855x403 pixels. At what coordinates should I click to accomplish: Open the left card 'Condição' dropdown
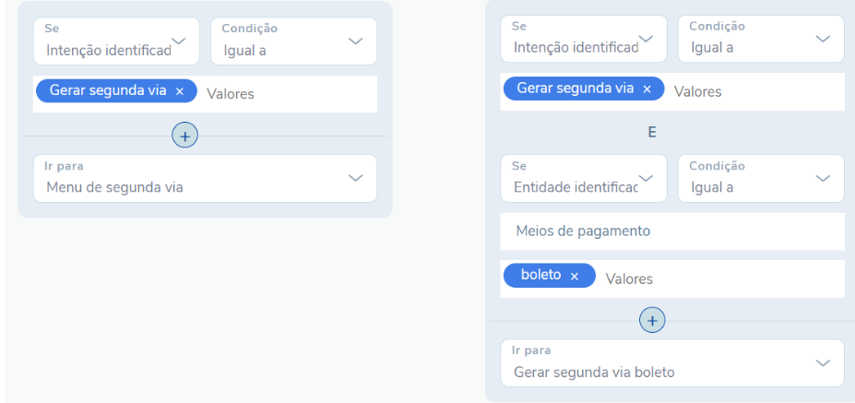293,41
